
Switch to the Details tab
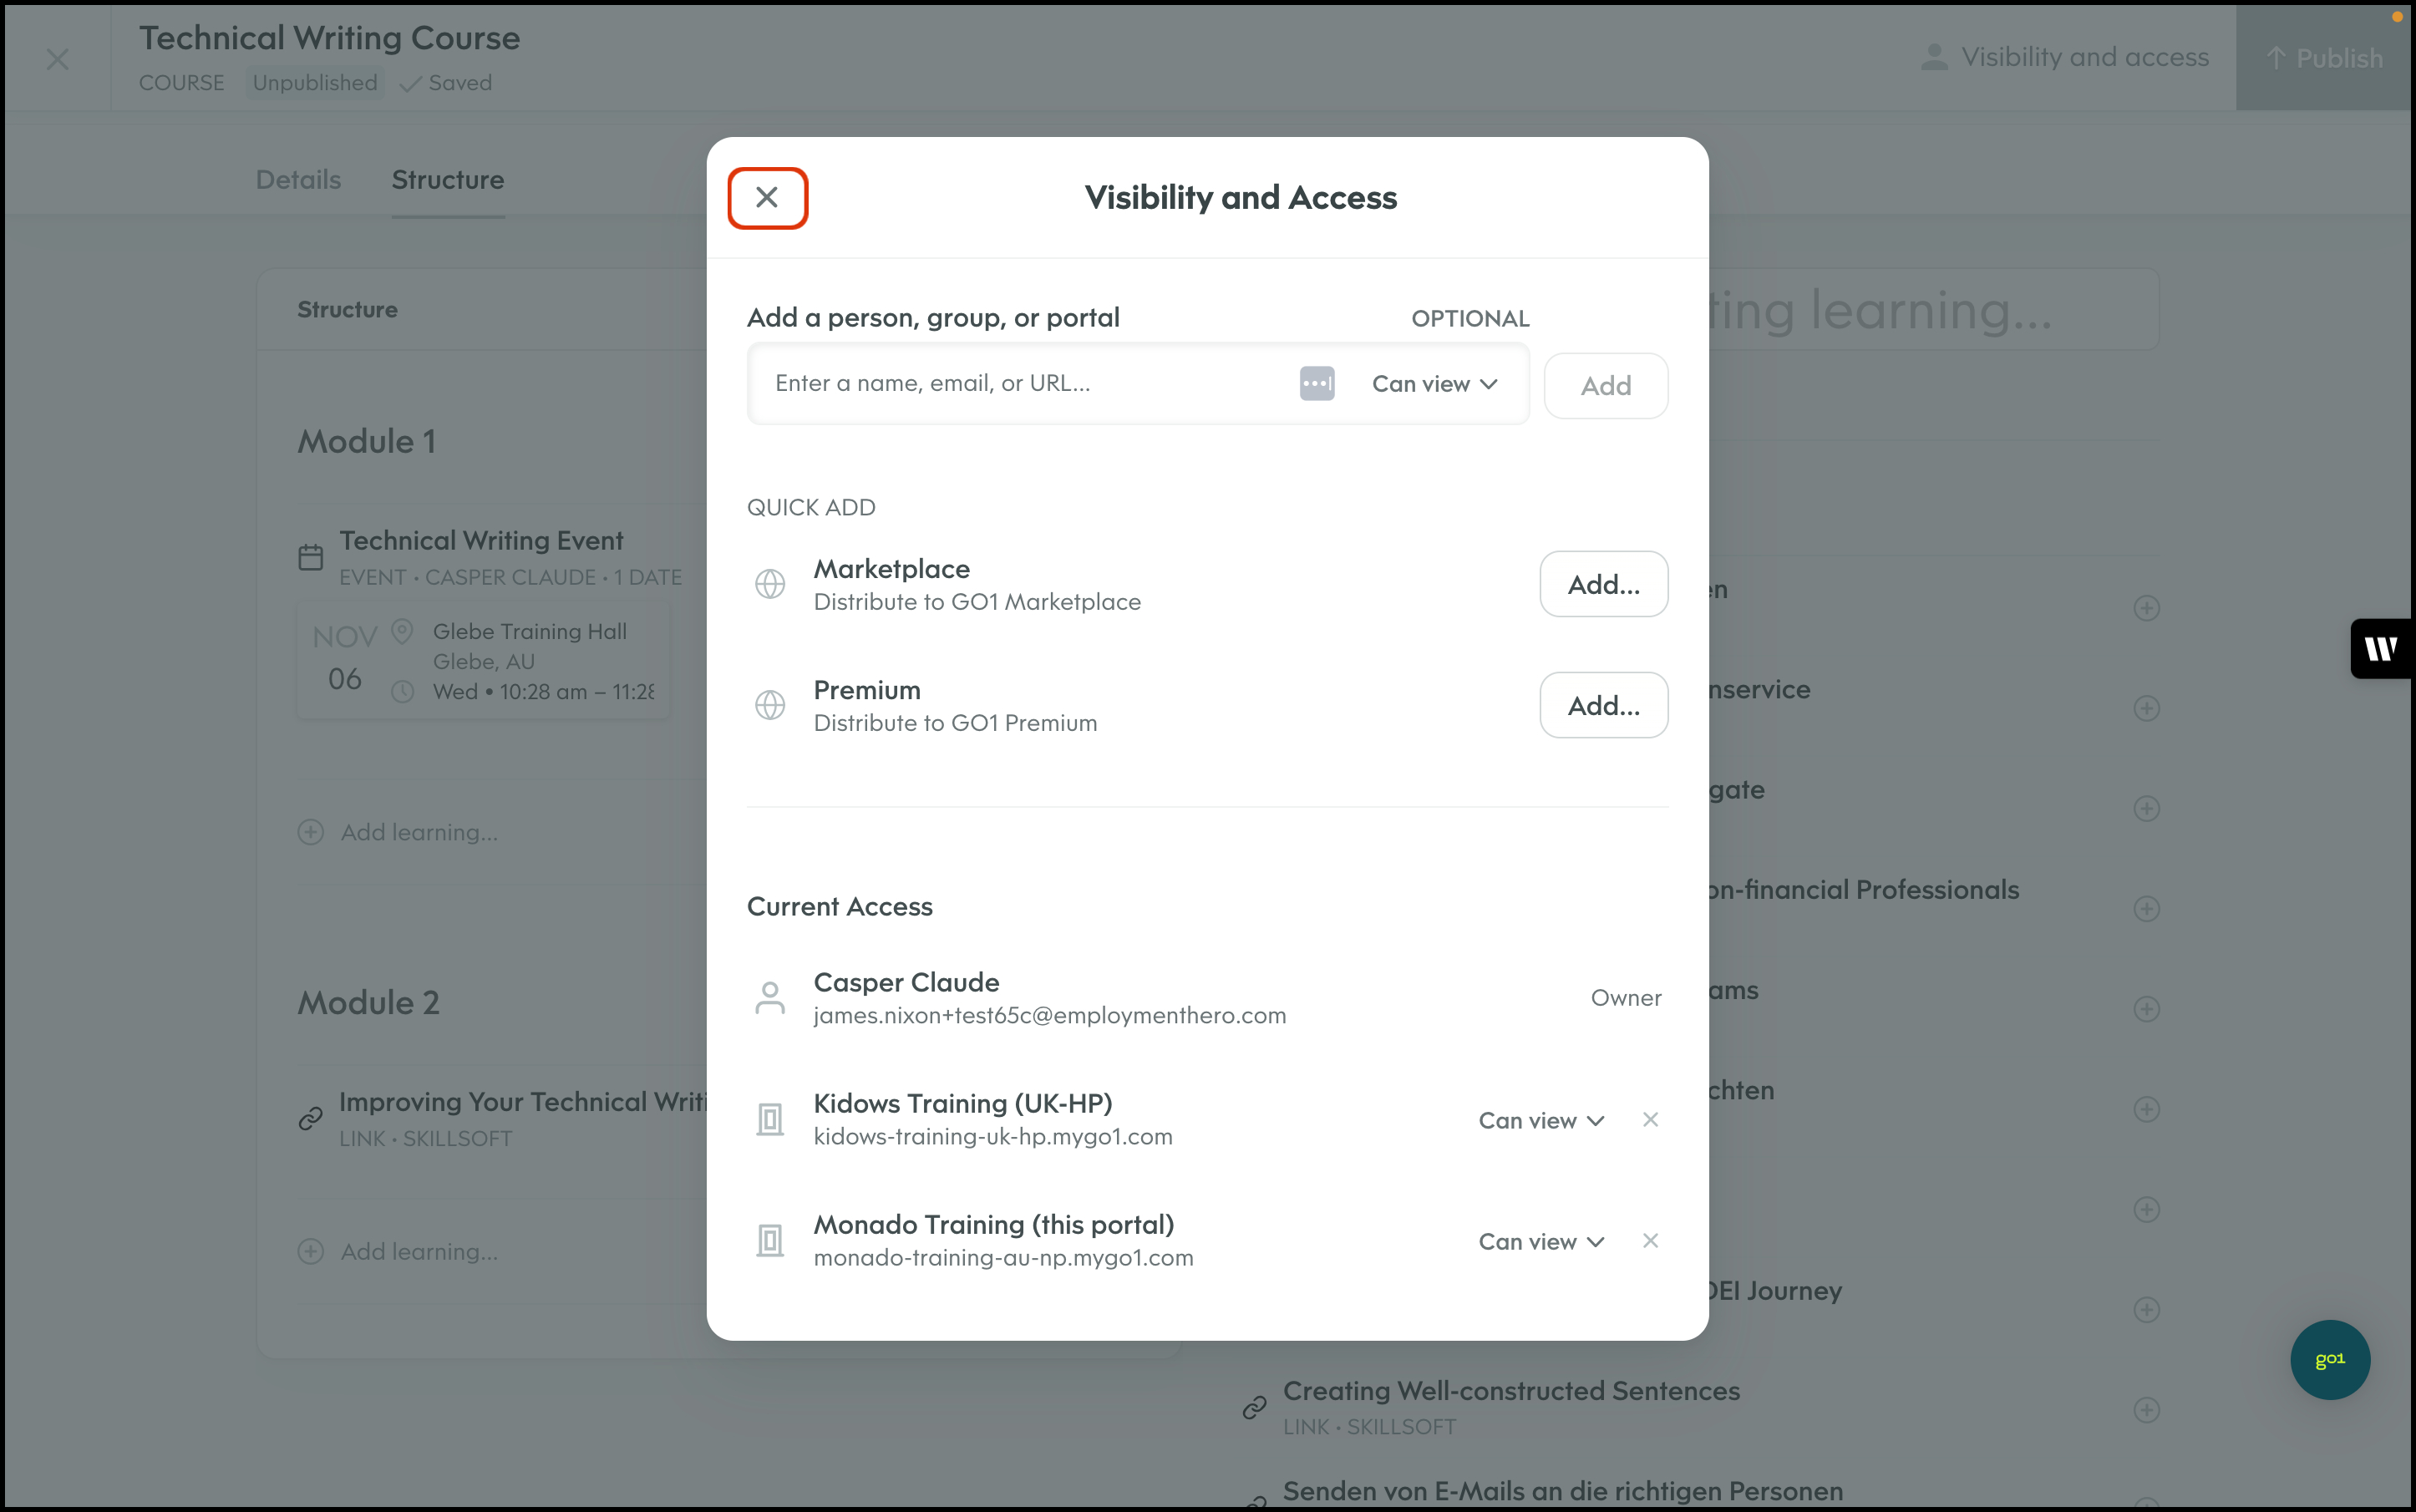298,180
